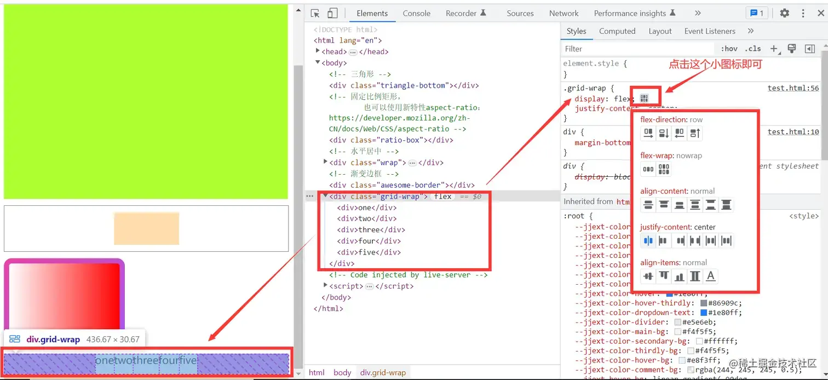Switch to the Console tab

(417, 13)
